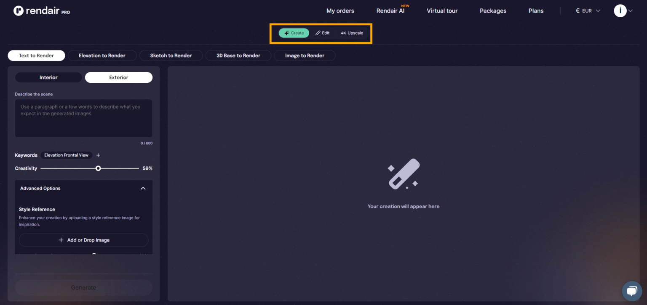
Task: Click the magic wand placeholder icon
Action: [x=403, y=174]
